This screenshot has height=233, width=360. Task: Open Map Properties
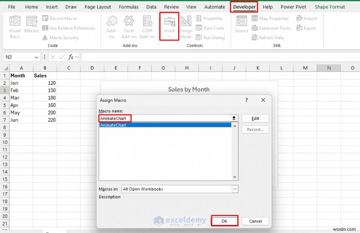(270, 18)
